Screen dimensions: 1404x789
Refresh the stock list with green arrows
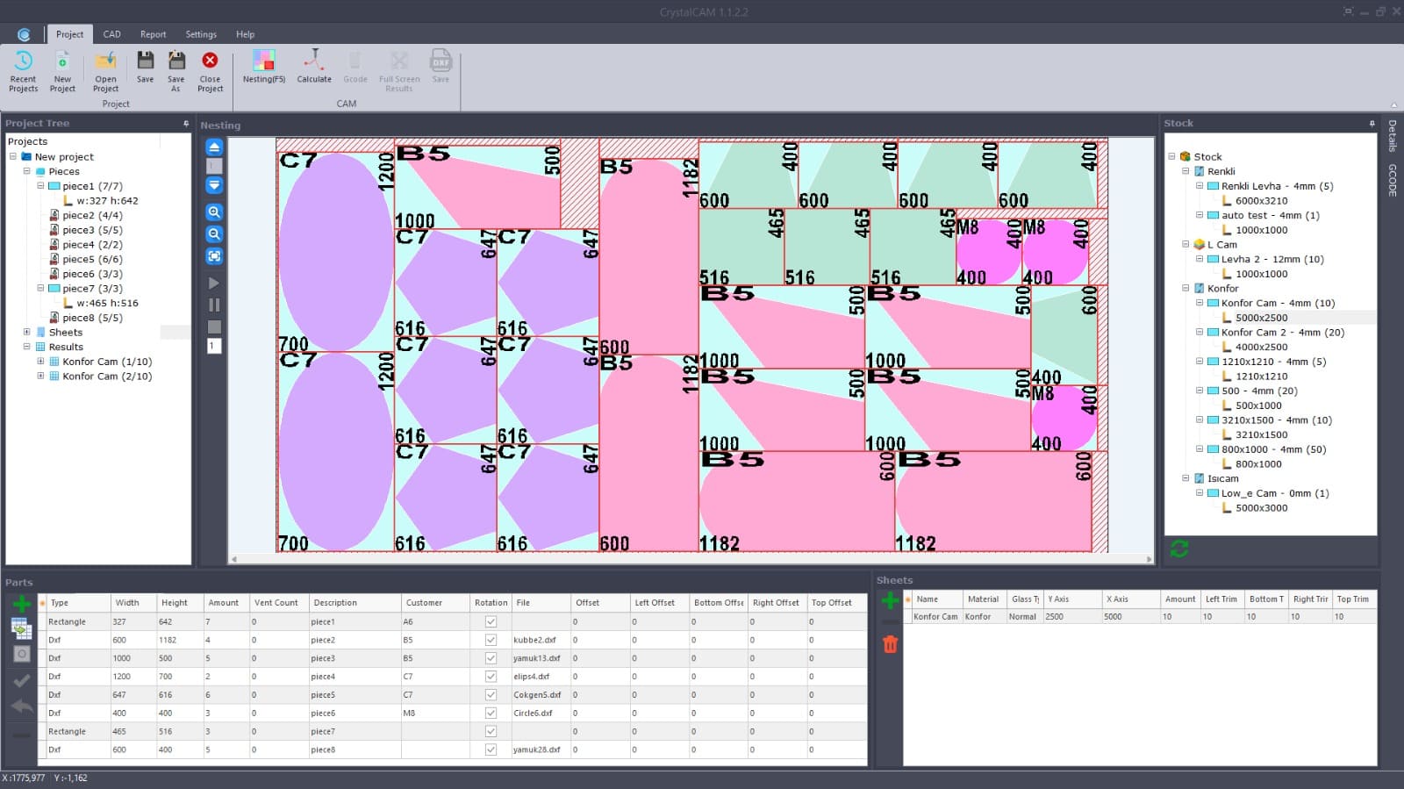pos(1179,549)
